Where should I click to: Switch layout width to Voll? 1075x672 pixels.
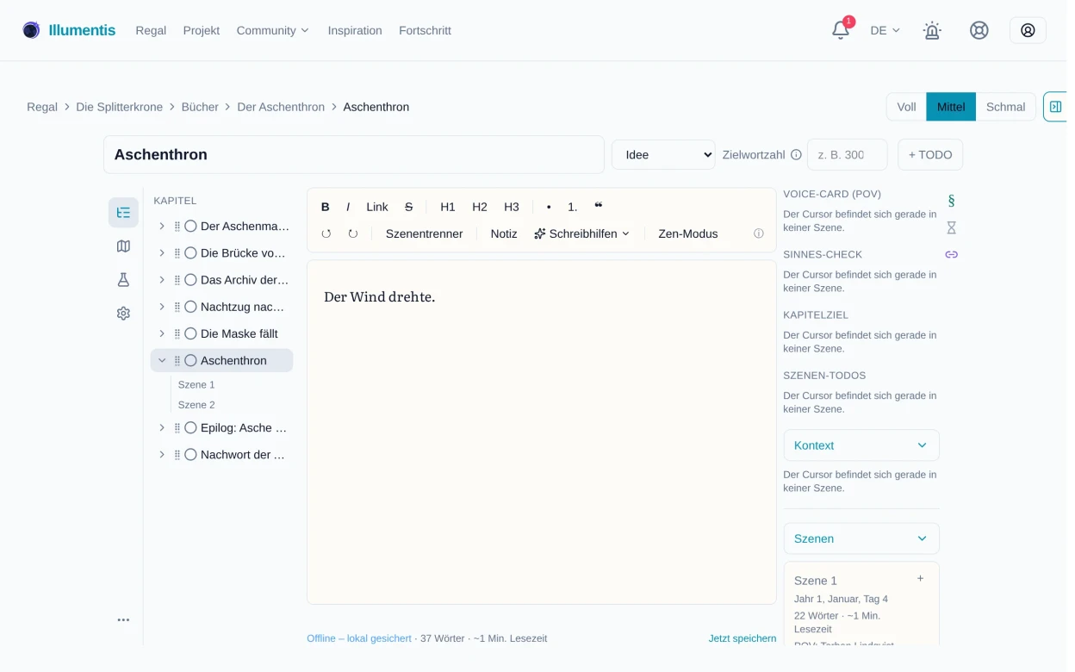click(906, 107)
